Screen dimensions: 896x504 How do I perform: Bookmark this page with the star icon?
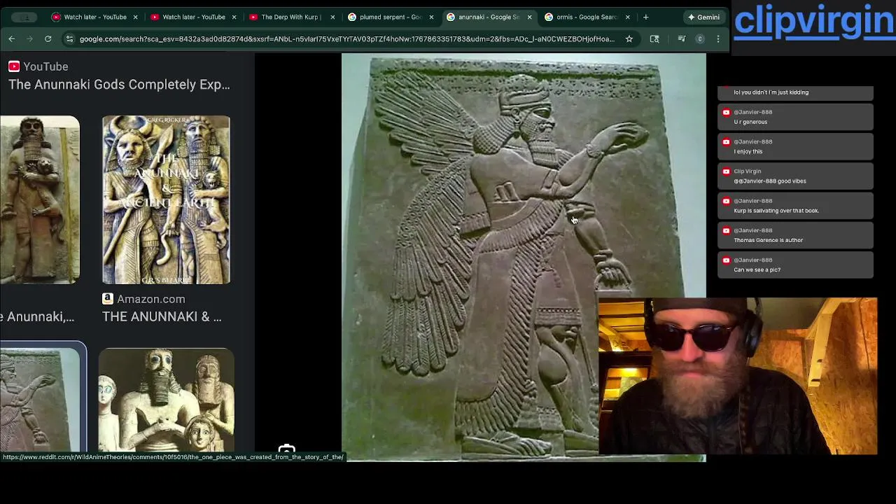[x=629, y=39]
